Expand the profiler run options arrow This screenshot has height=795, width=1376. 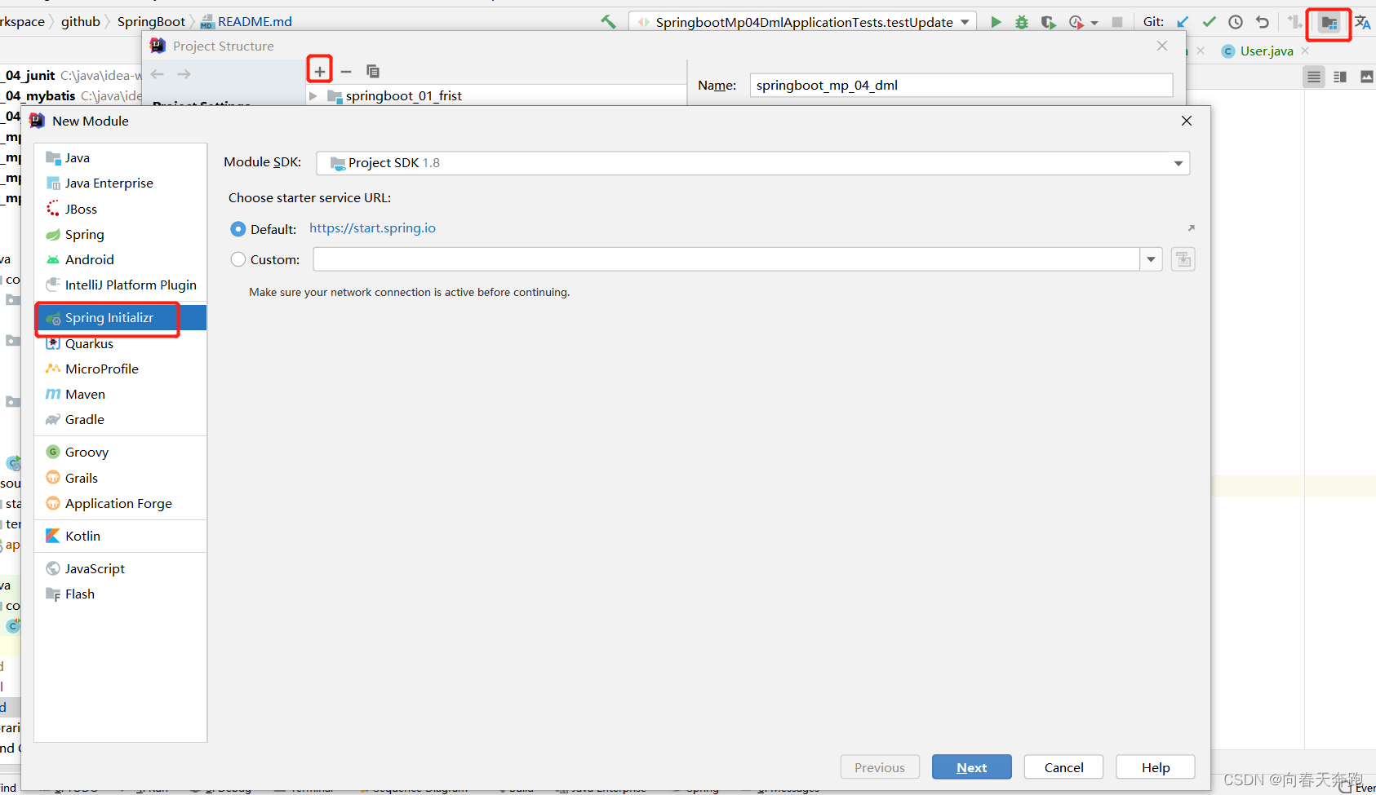point(1094,23)
